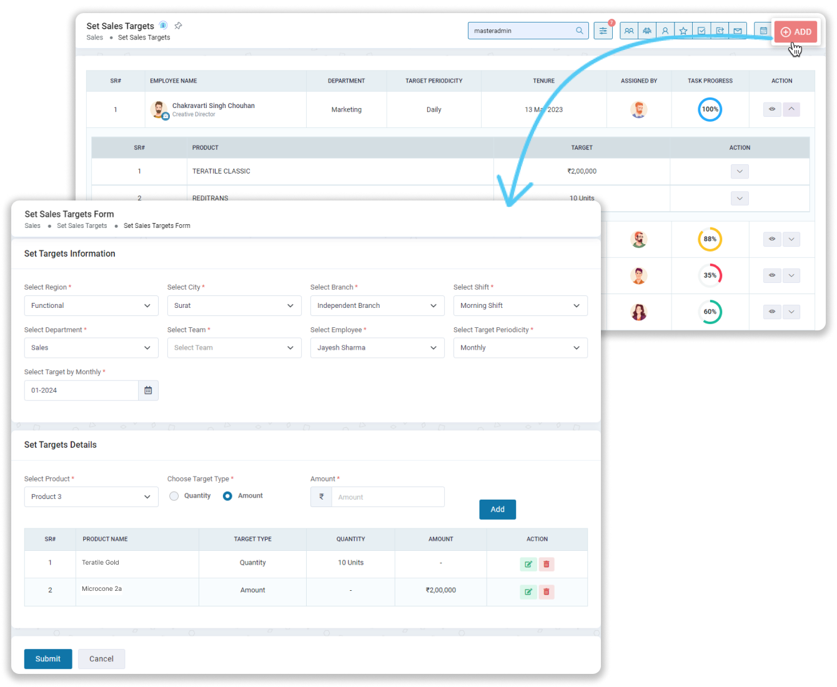Open the Select Region dropdown showing Functional

point(91,305)
